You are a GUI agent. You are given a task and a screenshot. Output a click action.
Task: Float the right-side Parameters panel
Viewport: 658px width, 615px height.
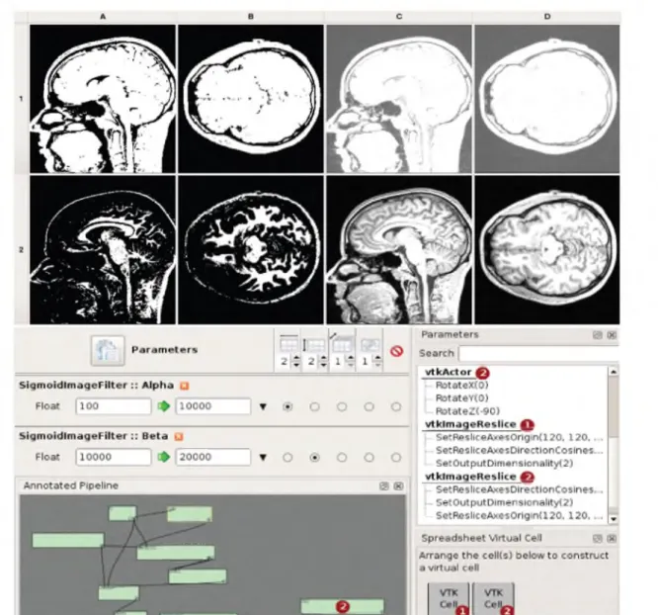click(597, 335)
